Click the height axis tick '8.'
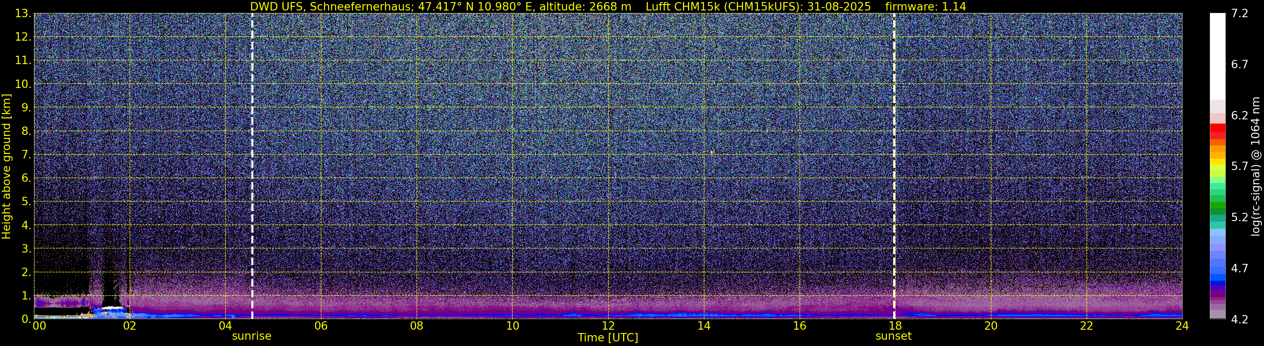Viewport: 1264px width, 346px height. pos(26,132)
